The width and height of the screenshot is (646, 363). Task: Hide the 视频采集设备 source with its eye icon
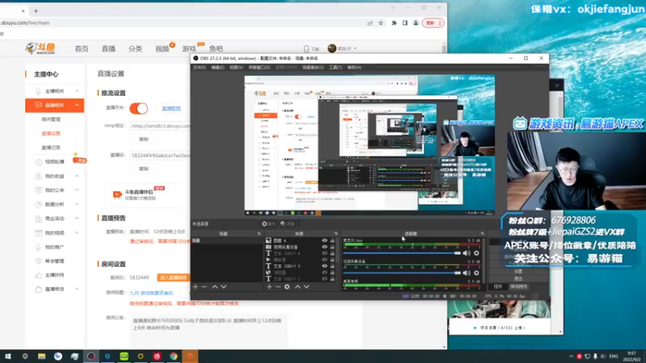tap(325, 247)
